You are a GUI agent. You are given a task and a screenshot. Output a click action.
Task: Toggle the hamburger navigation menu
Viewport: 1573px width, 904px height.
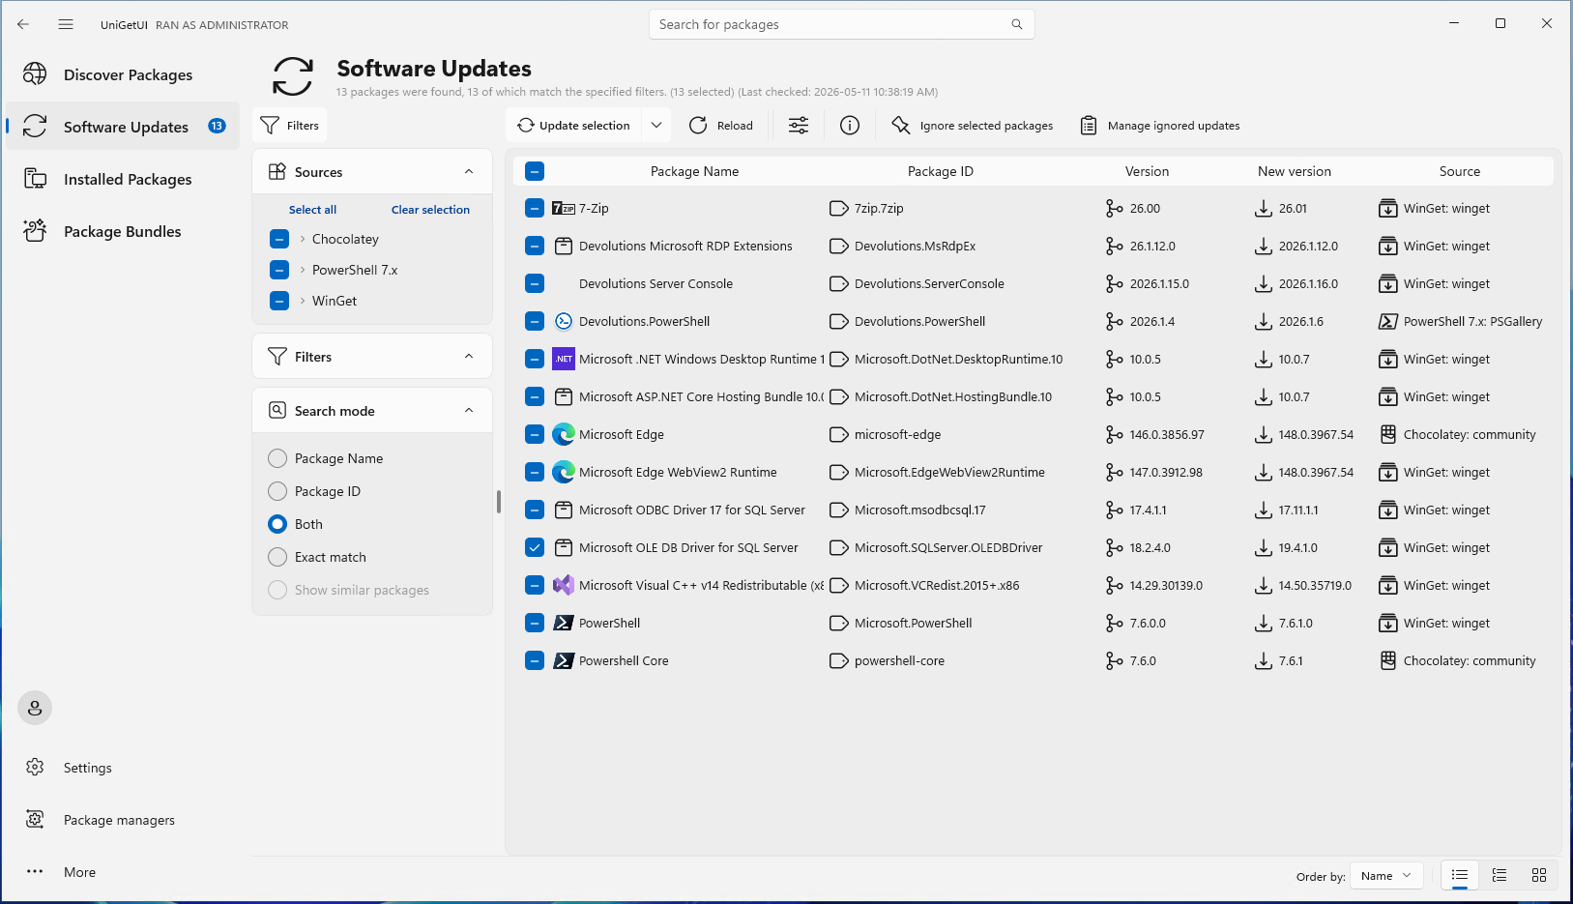tap(66, 24)
